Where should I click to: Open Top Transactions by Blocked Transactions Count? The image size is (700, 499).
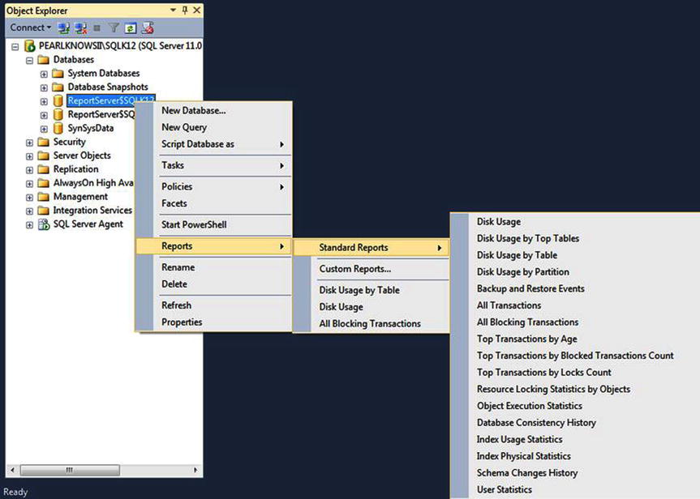click(x=575, y=356)
